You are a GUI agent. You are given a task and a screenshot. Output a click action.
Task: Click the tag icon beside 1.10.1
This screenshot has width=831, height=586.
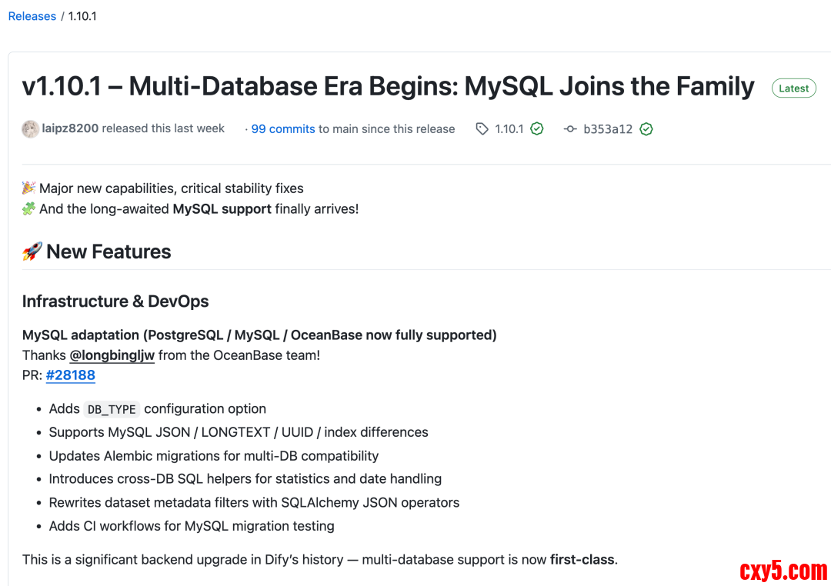tap(482, 129)
